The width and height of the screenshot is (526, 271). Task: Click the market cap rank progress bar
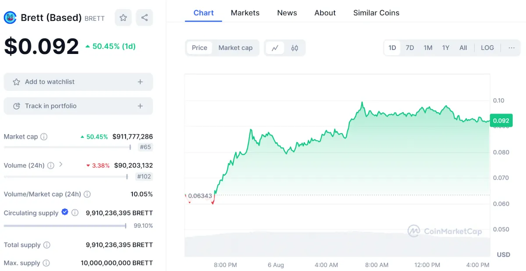[66, 147]
